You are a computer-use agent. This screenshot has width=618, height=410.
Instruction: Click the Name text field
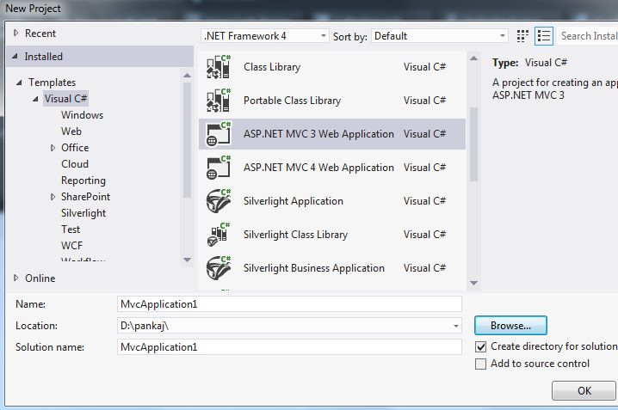(x=289, y=304)
